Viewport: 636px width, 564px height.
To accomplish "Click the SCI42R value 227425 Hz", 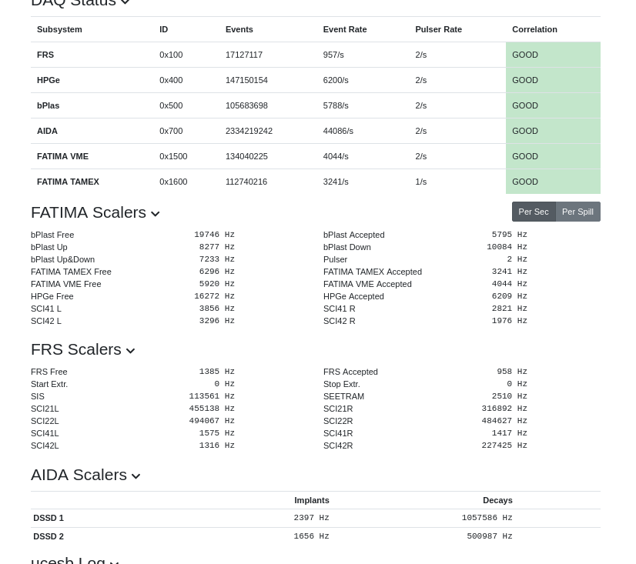I will [504, 446].
